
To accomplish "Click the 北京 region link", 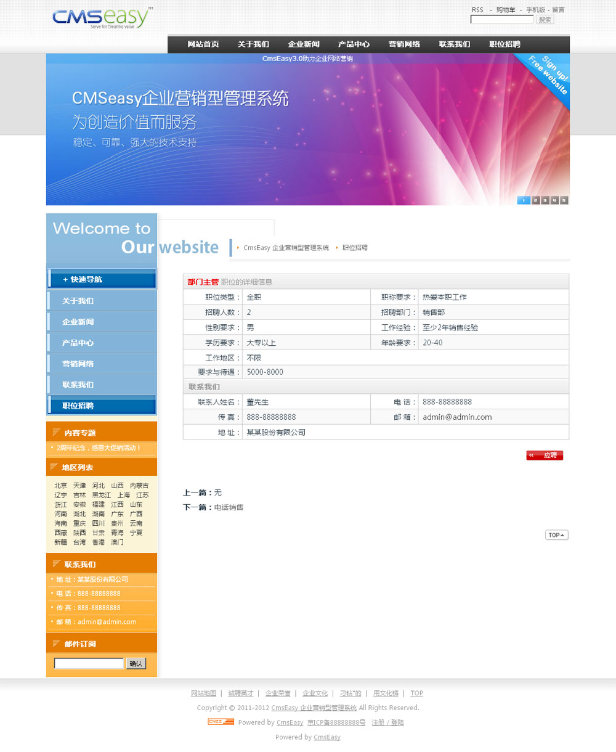I will tap(60, 486).
